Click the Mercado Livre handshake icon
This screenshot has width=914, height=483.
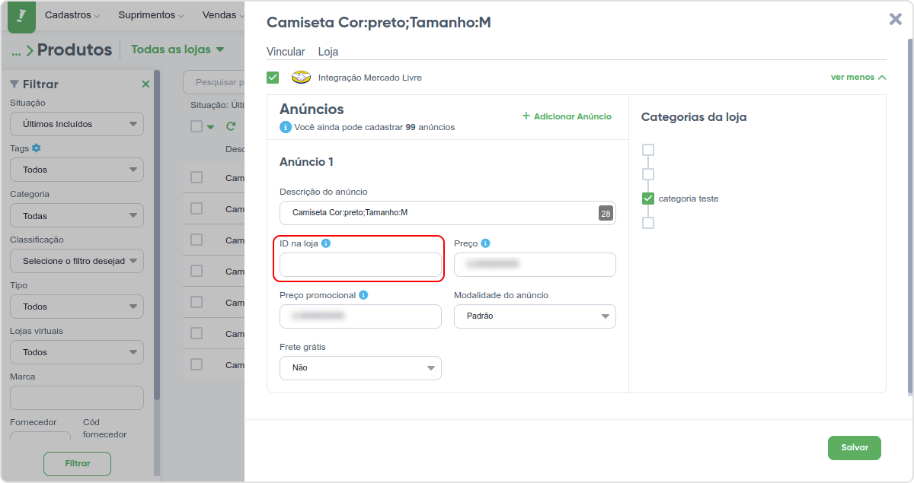tap(302, 78)
